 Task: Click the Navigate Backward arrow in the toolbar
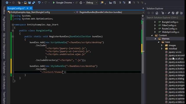[x=7, y=3]
